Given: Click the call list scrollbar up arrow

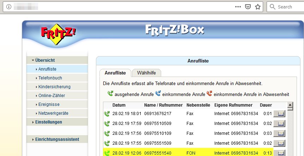Looking at the screenshot, I should (x=290, y=105).
